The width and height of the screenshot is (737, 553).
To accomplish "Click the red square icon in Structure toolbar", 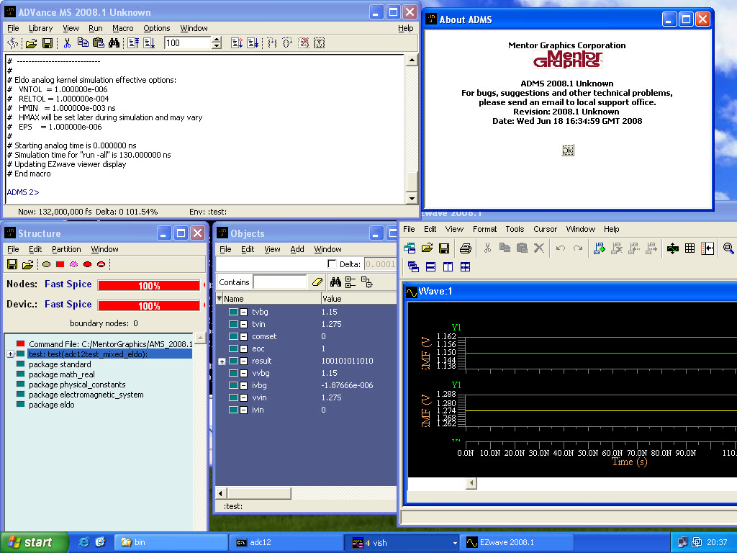I will click(60, 264).
